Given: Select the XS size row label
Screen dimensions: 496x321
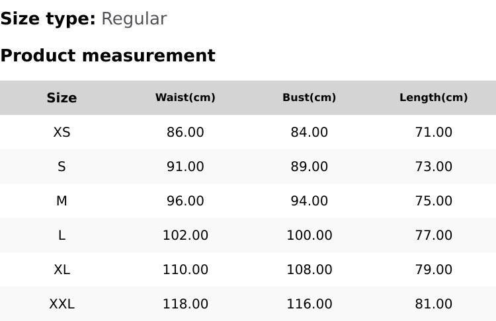Looking at the screenshot, I should [62, 132].
